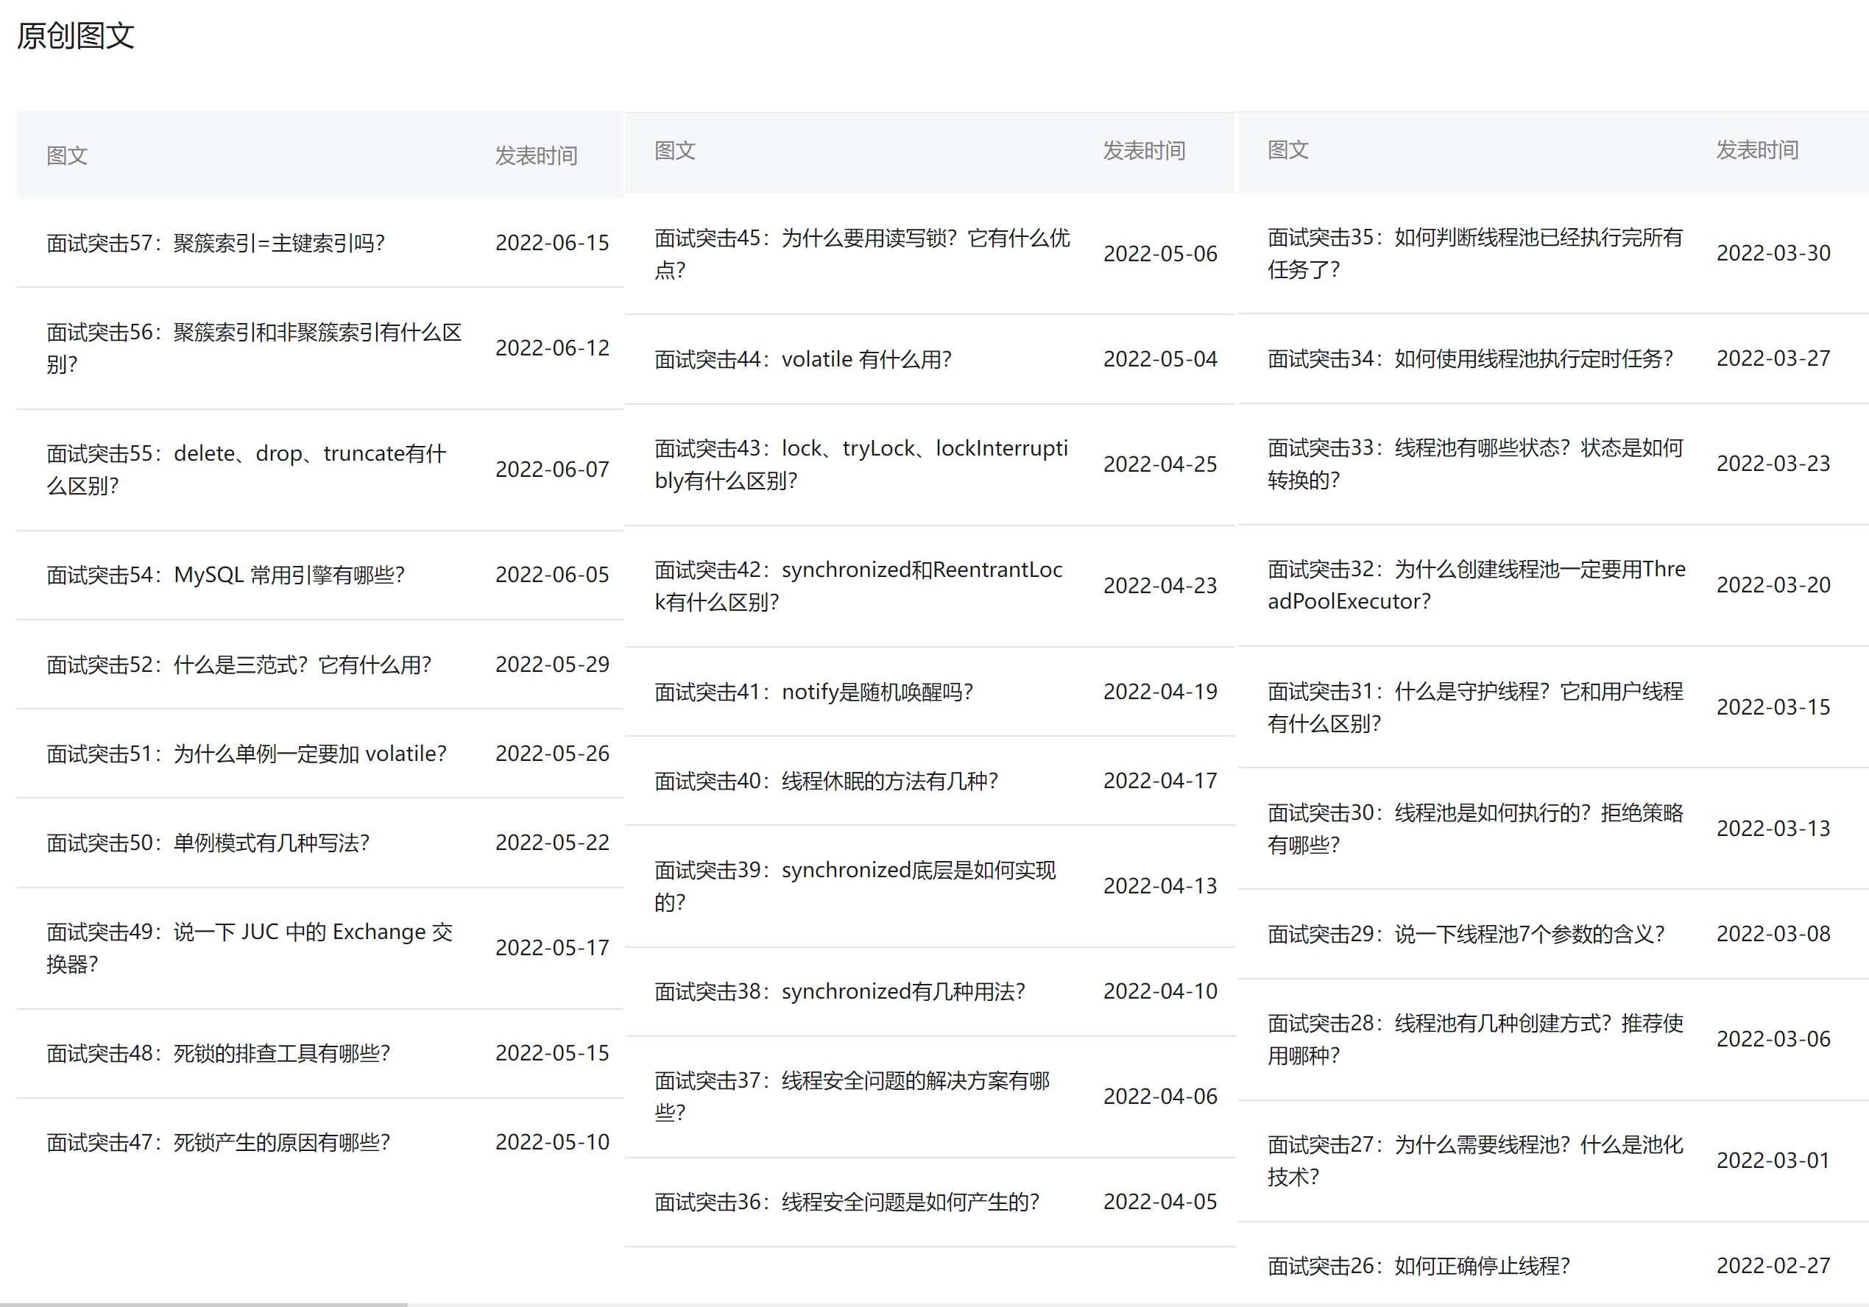The height and width of the screenshot is (1307, 1869).
Task: Open article 面试突击44 volatile 有什么用
Action: 802,359
